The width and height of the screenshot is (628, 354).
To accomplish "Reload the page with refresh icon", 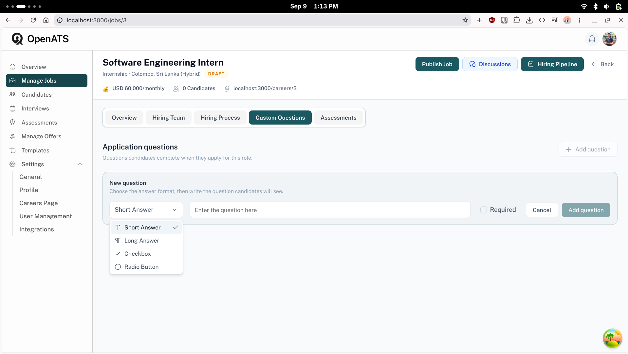I will coord(33,20).
